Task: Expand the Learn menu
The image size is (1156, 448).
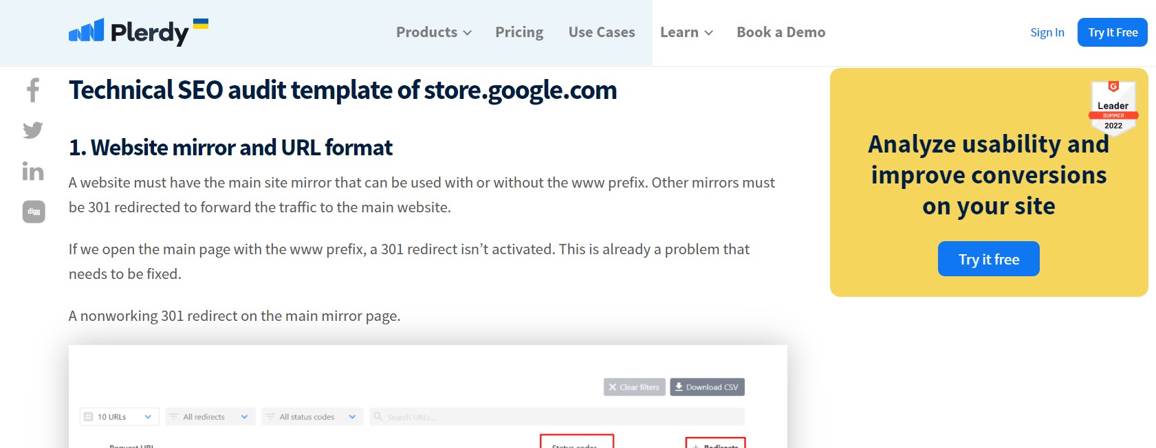Action: pyautogui.click(x=686, y=32)
